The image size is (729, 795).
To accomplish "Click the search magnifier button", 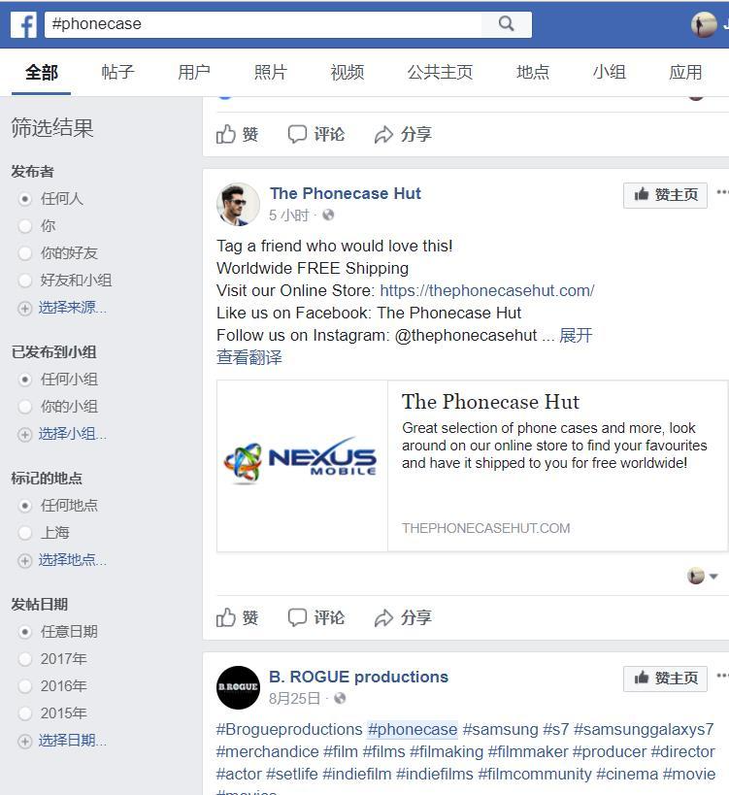I will pos(506,24).
